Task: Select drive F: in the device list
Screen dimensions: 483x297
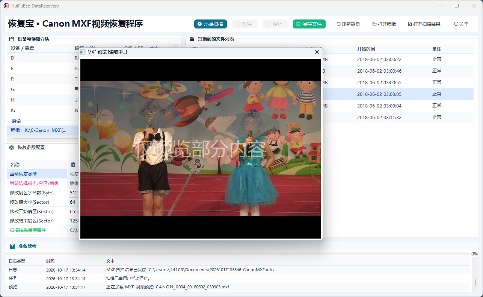Action: coord(43,79)
